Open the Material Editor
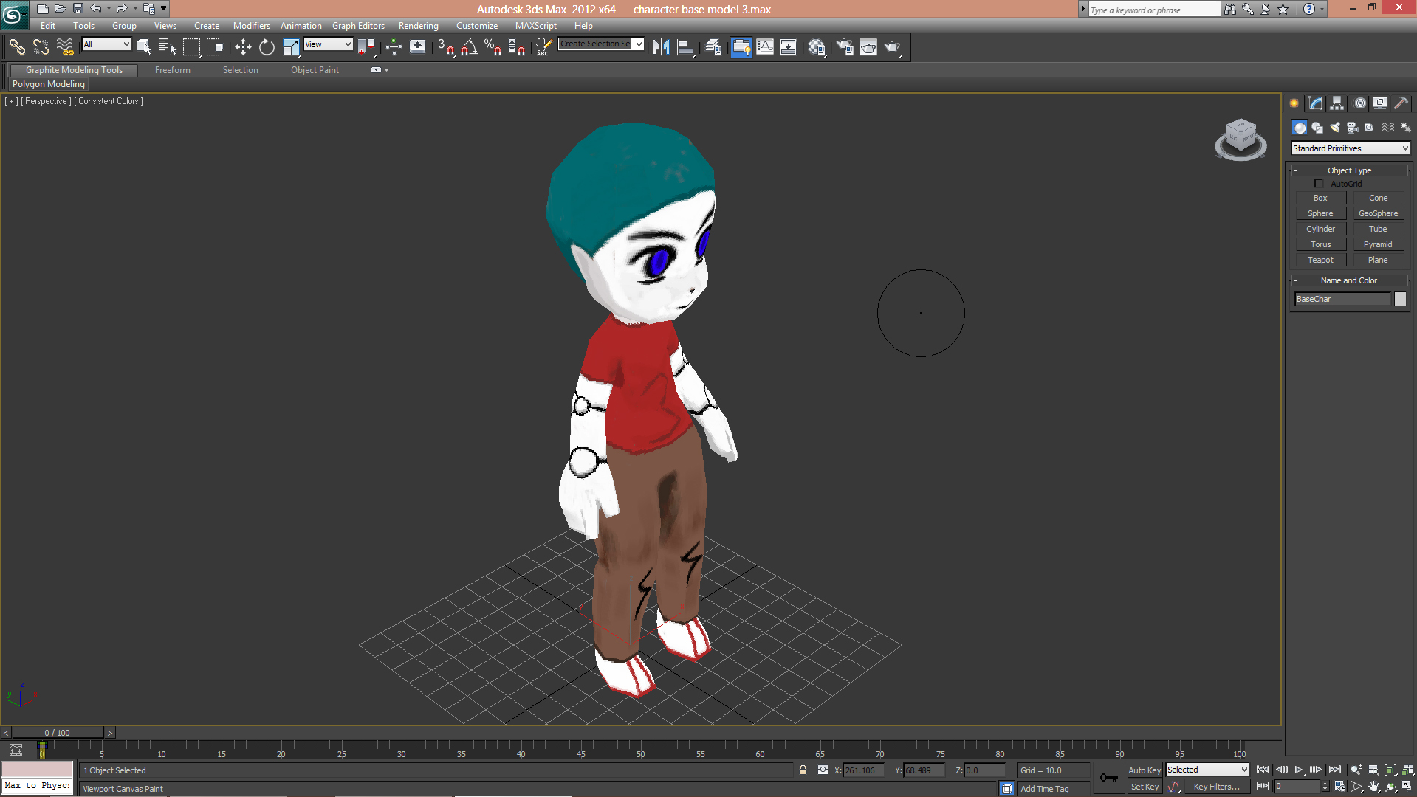This screenshot has width=1417, height=797. [817, 47]
